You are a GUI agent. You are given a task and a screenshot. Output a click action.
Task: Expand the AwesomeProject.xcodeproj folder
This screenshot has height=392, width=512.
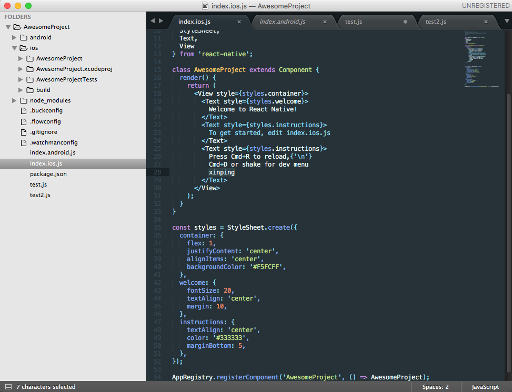21,69
